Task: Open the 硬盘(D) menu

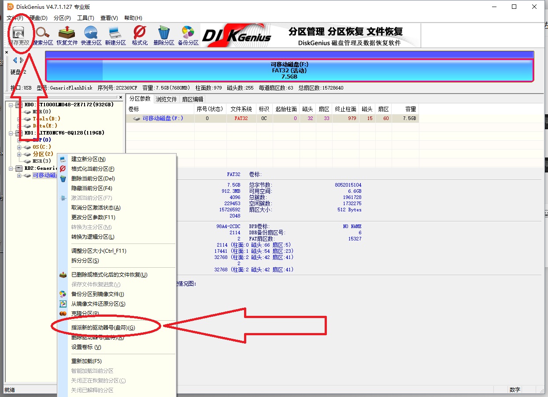Action: [38, 18]
